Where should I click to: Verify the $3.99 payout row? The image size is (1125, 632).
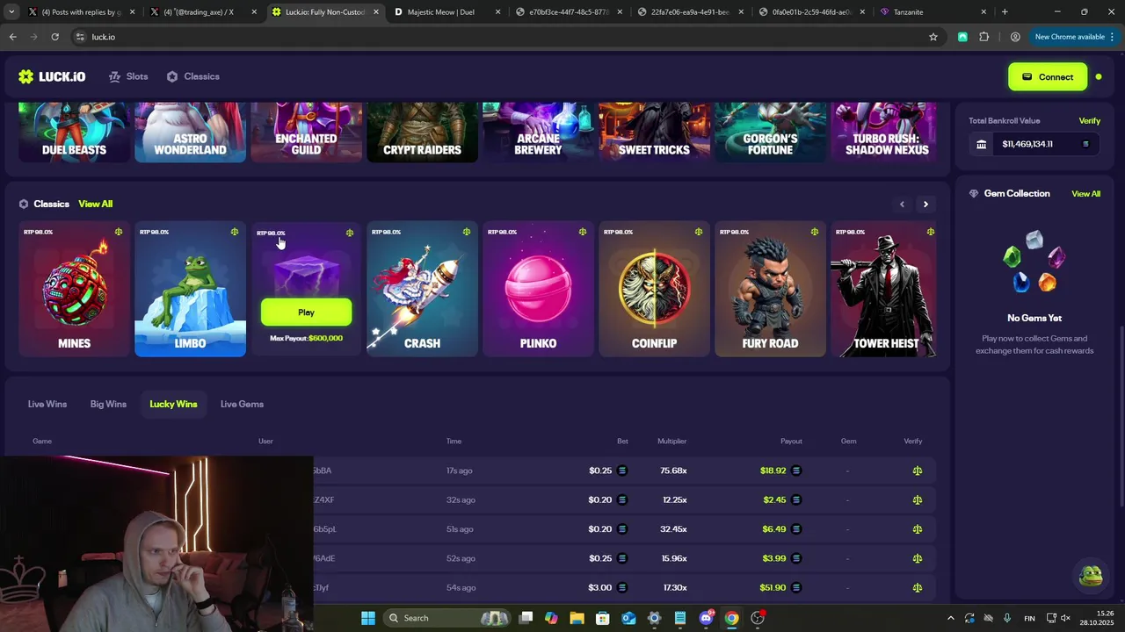(917, 558)
